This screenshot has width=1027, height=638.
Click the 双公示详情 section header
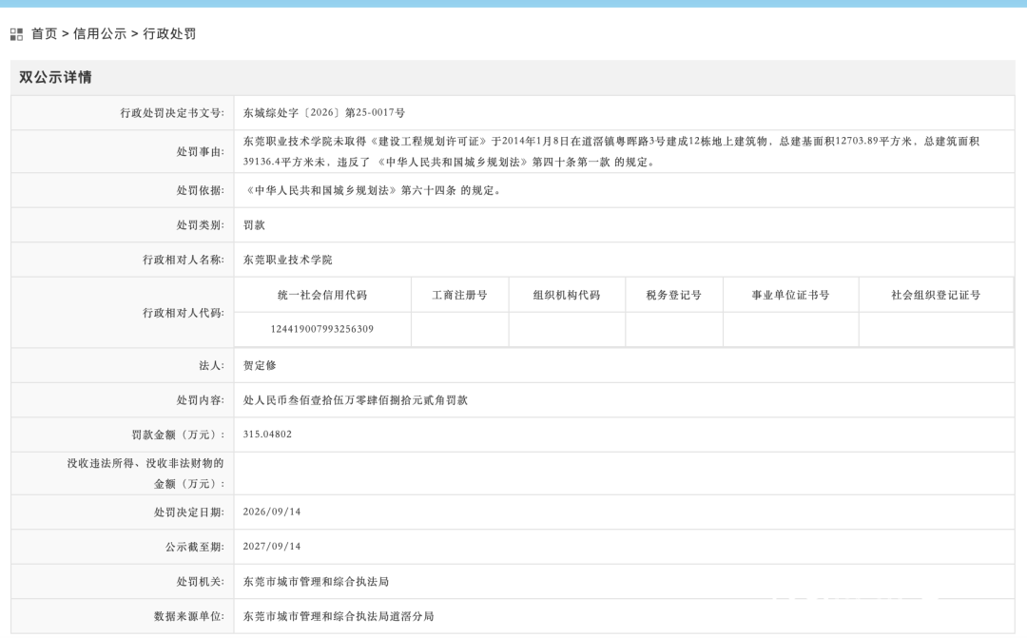[x=55, y=77]
